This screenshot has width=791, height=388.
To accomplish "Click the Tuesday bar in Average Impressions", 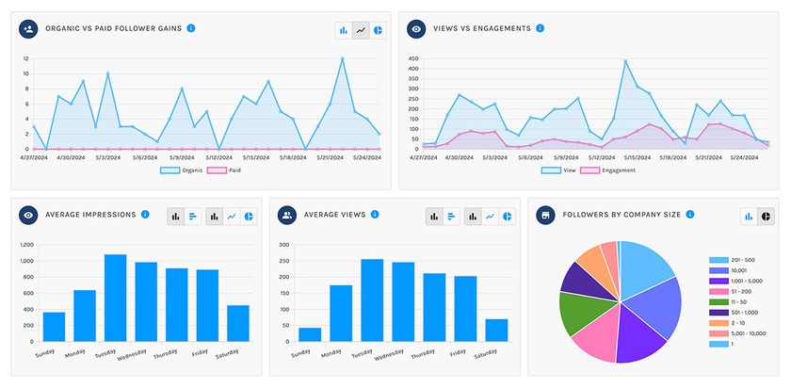I will pos(116,298).
